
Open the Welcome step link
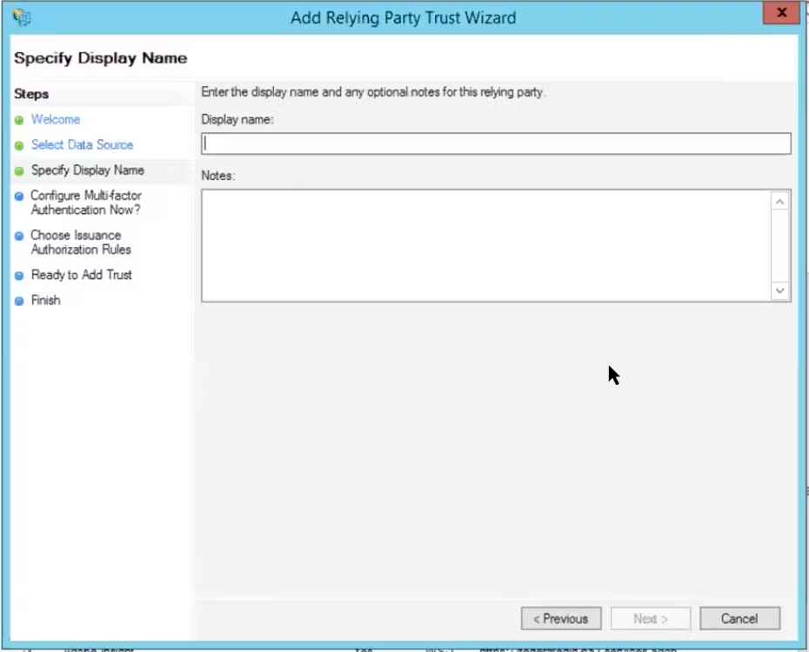[56, 120]
